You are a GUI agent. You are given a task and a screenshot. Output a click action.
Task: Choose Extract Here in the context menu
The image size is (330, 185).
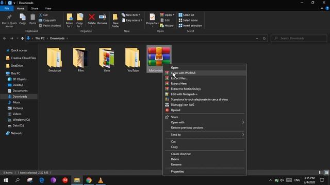(x=205, y=83)
